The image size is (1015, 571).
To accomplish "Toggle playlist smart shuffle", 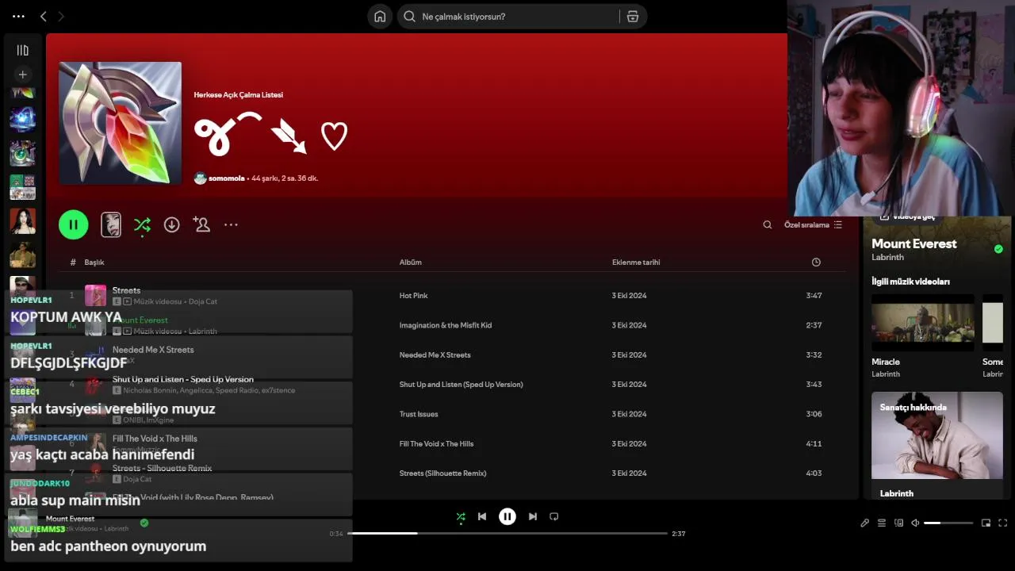I will 142,224.
